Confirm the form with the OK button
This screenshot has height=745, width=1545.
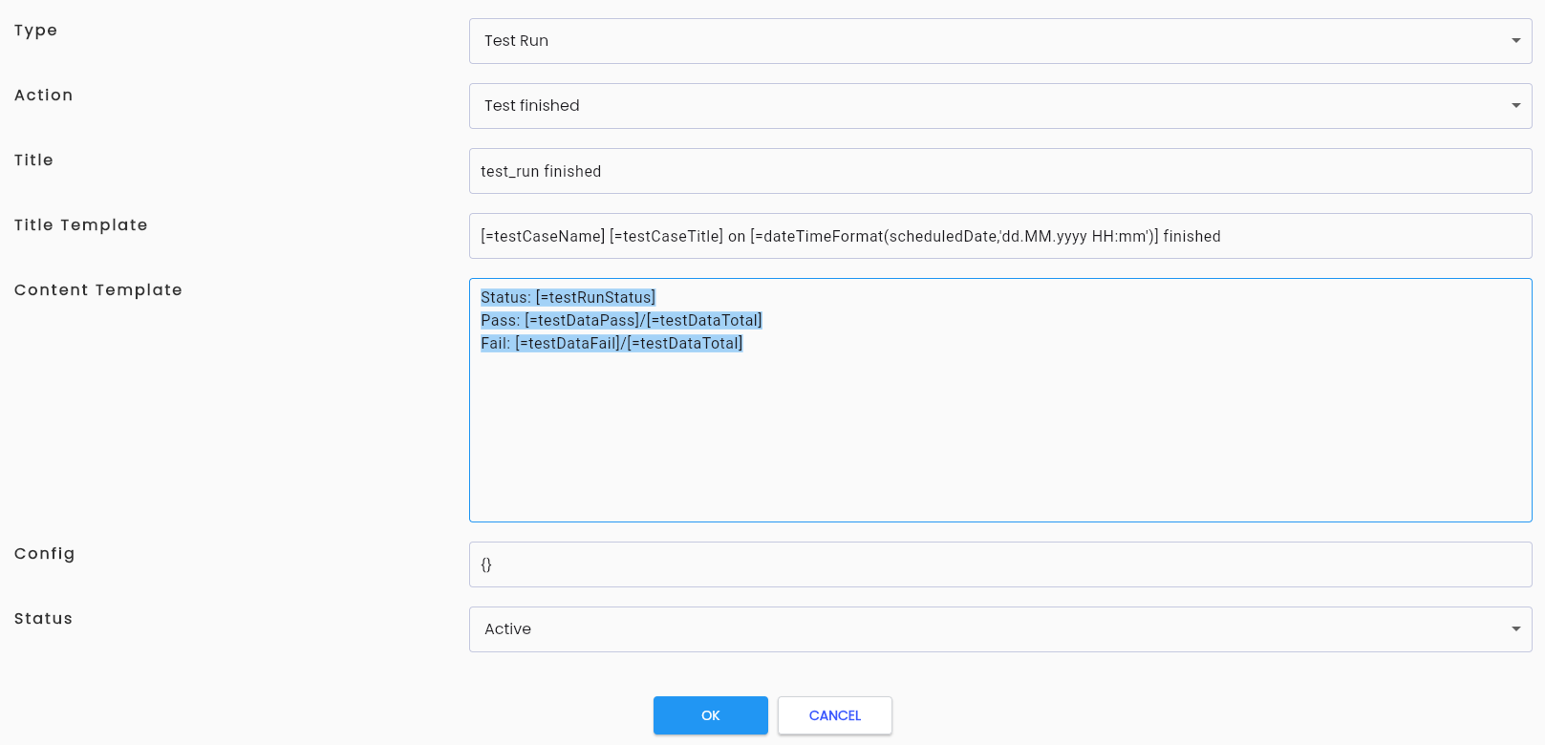pos(711,715)
